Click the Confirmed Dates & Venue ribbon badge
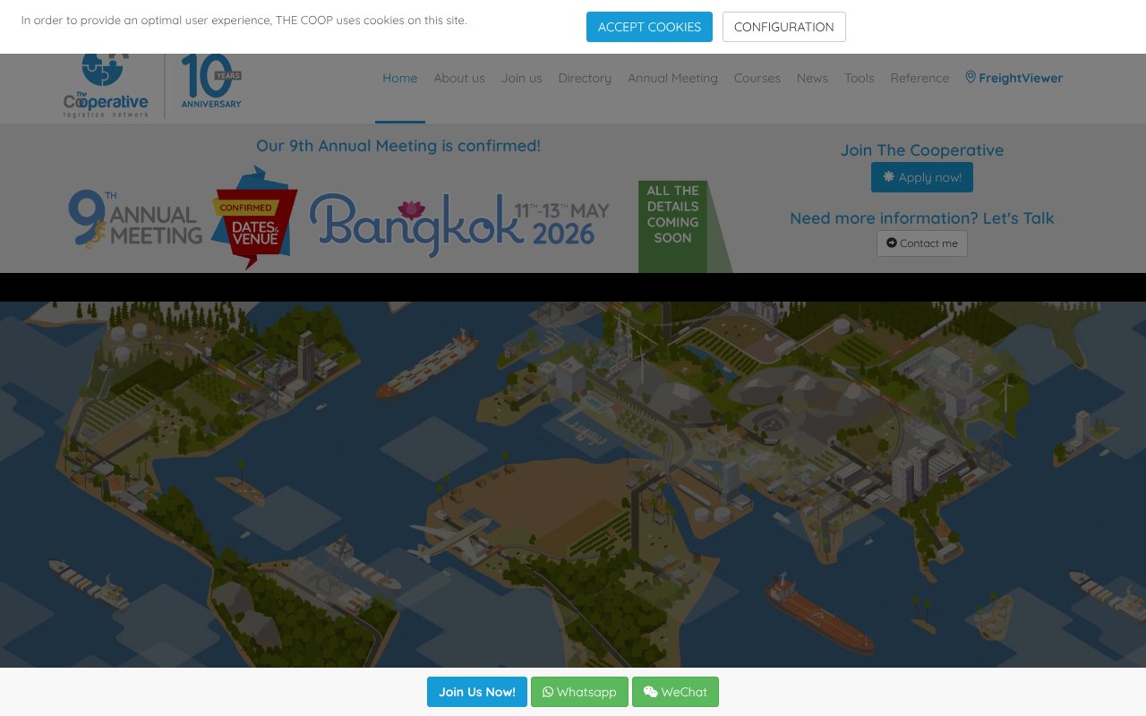 (x=254, y=217)
